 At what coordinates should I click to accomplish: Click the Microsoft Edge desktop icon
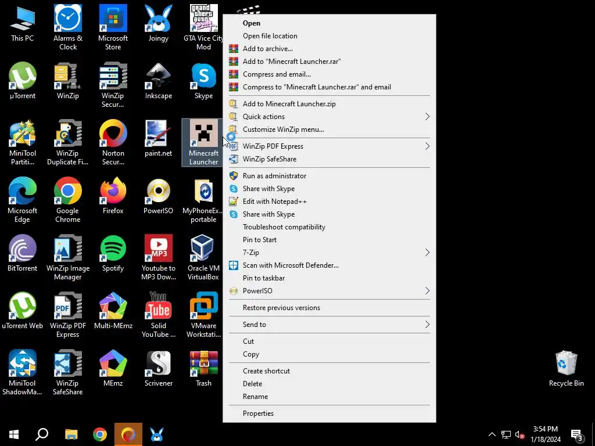point(23,200)
